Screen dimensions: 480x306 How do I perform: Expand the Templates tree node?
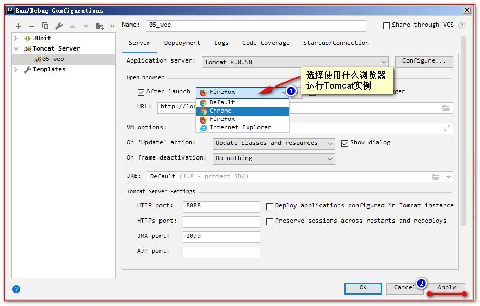pyautogui.click(x=16, y=69)
